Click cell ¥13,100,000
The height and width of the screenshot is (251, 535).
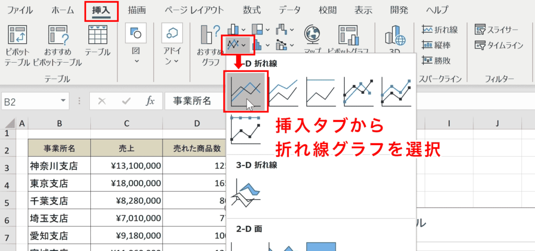(126, 166)
